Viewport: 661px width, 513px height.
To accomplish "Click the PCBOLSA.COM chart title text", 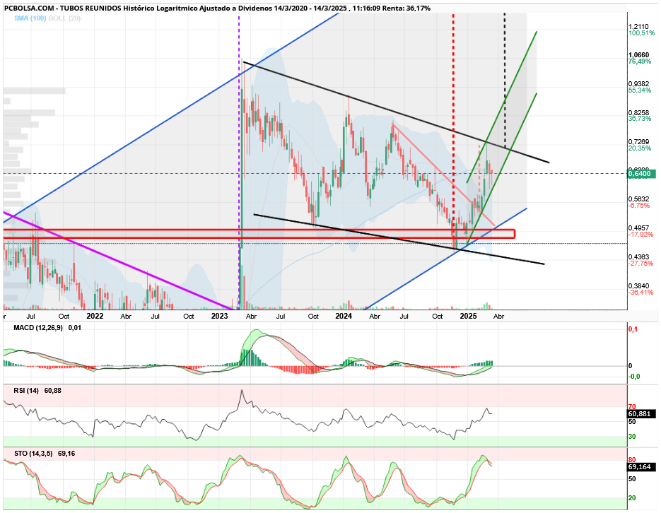I will click(x=217, y=8).
